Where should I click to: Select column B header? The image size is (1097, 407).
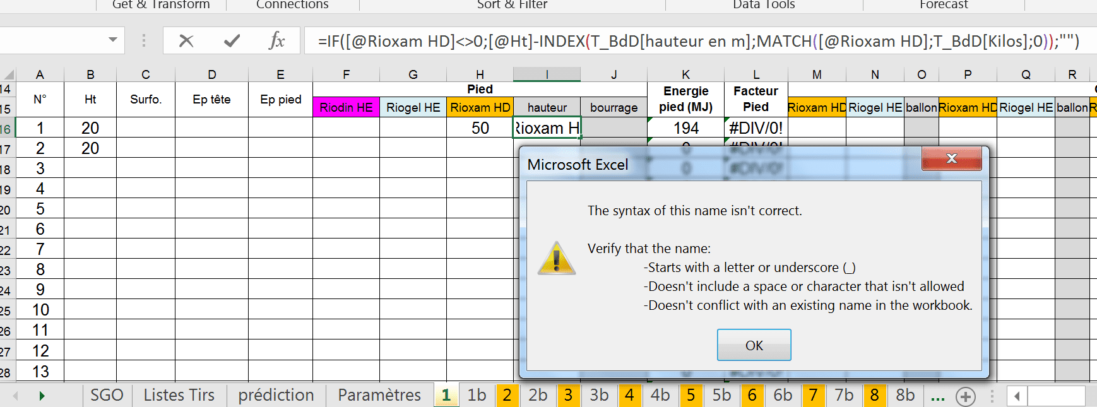tap(90, 74)
